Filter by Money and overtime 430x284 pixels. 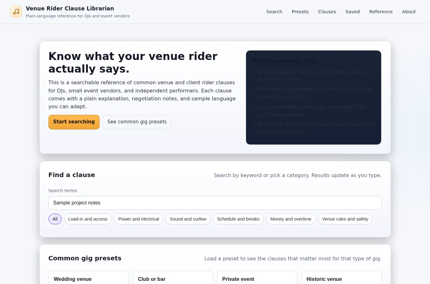coord(291,219)
